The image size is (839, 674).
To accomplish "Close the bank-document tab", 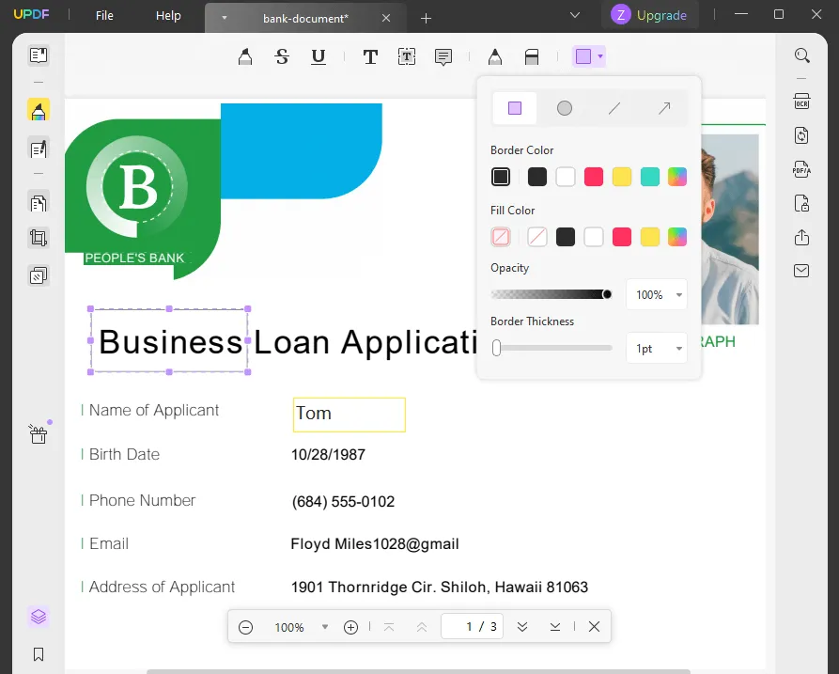I will click(386, 18).
